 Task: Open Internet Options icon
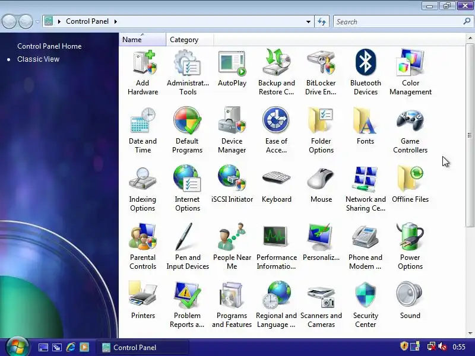click(x=187, y=189)
